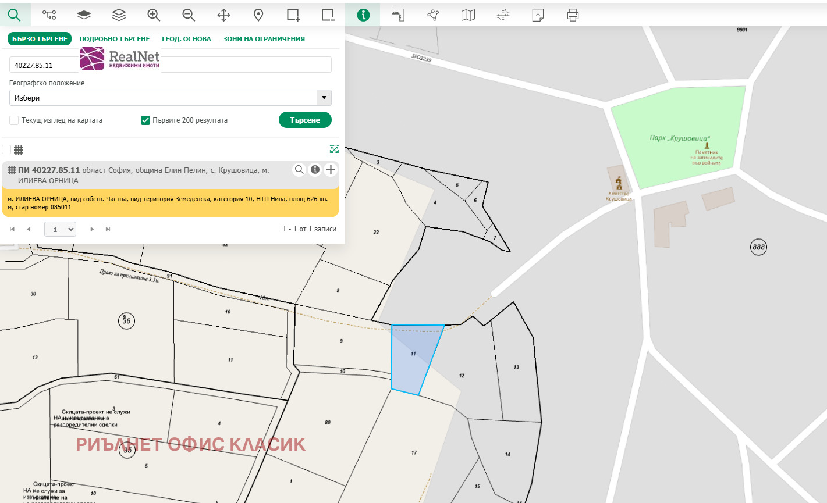827x503 pixels.
Task: Select the pan/move map tool
Action: pyautogui.click(x=223, y=15)
